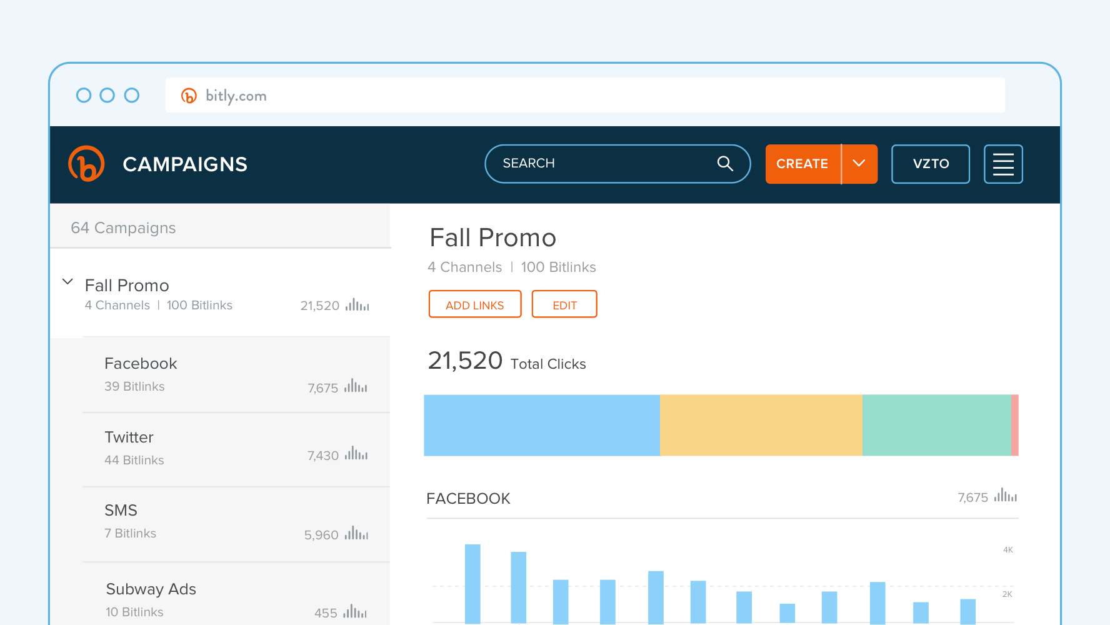Click Subway Ads chart icon

[355, 612]
